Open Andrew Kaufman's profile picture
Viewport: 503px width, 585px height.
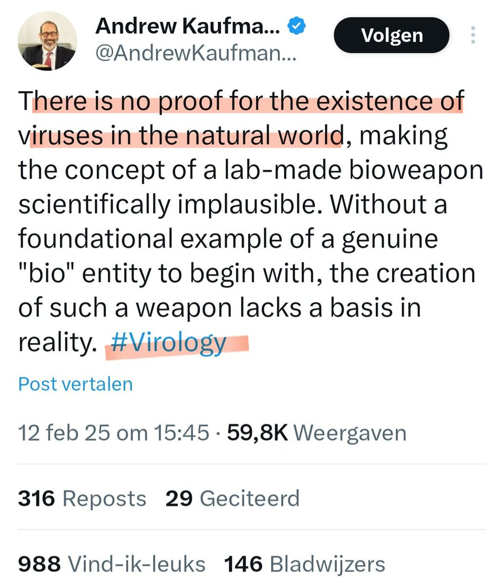[47, 41]
